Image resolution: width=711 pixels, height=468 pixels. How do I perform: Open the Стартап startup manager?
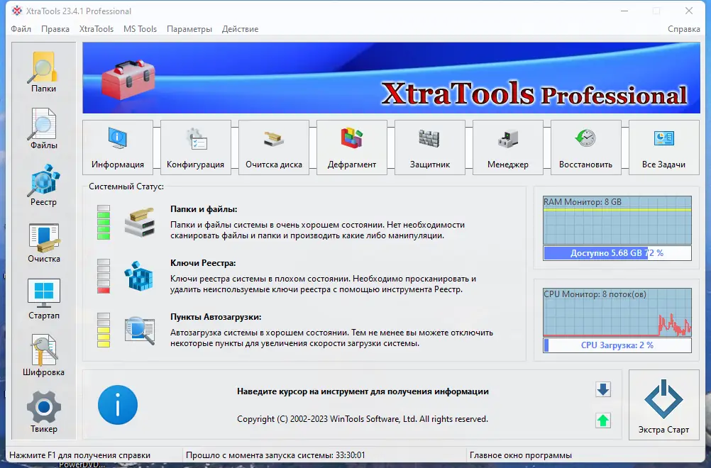43,299
